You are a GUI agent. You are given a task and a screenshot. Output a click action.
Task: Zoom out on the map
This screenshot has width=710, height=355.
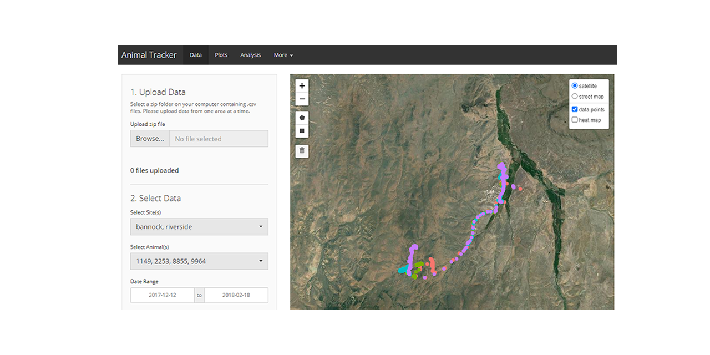tap(301, 99)
